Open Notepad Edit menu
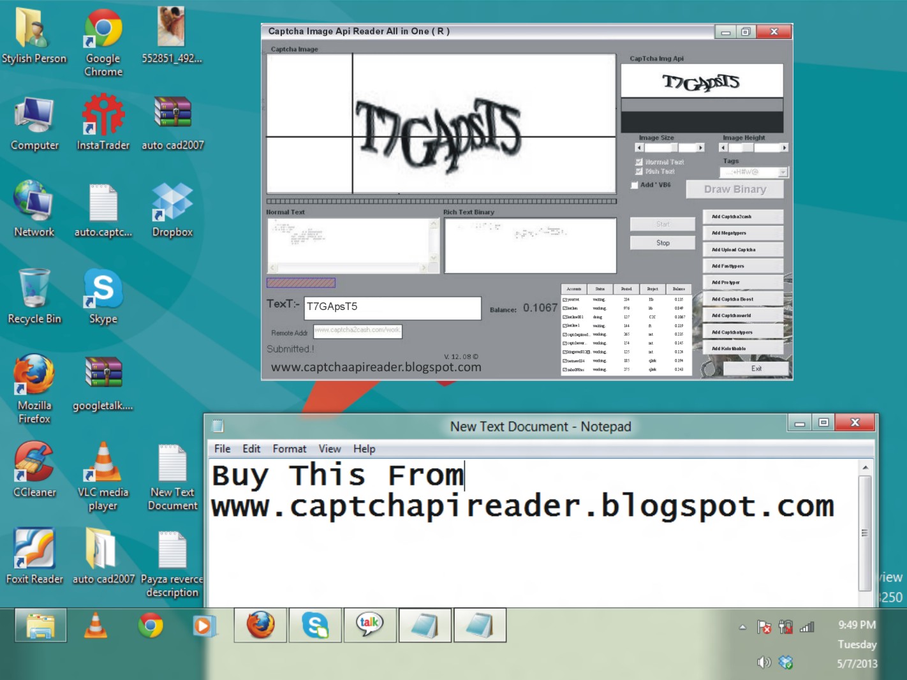Viewport: 907px width, 680px height. (x=251, y=449)
